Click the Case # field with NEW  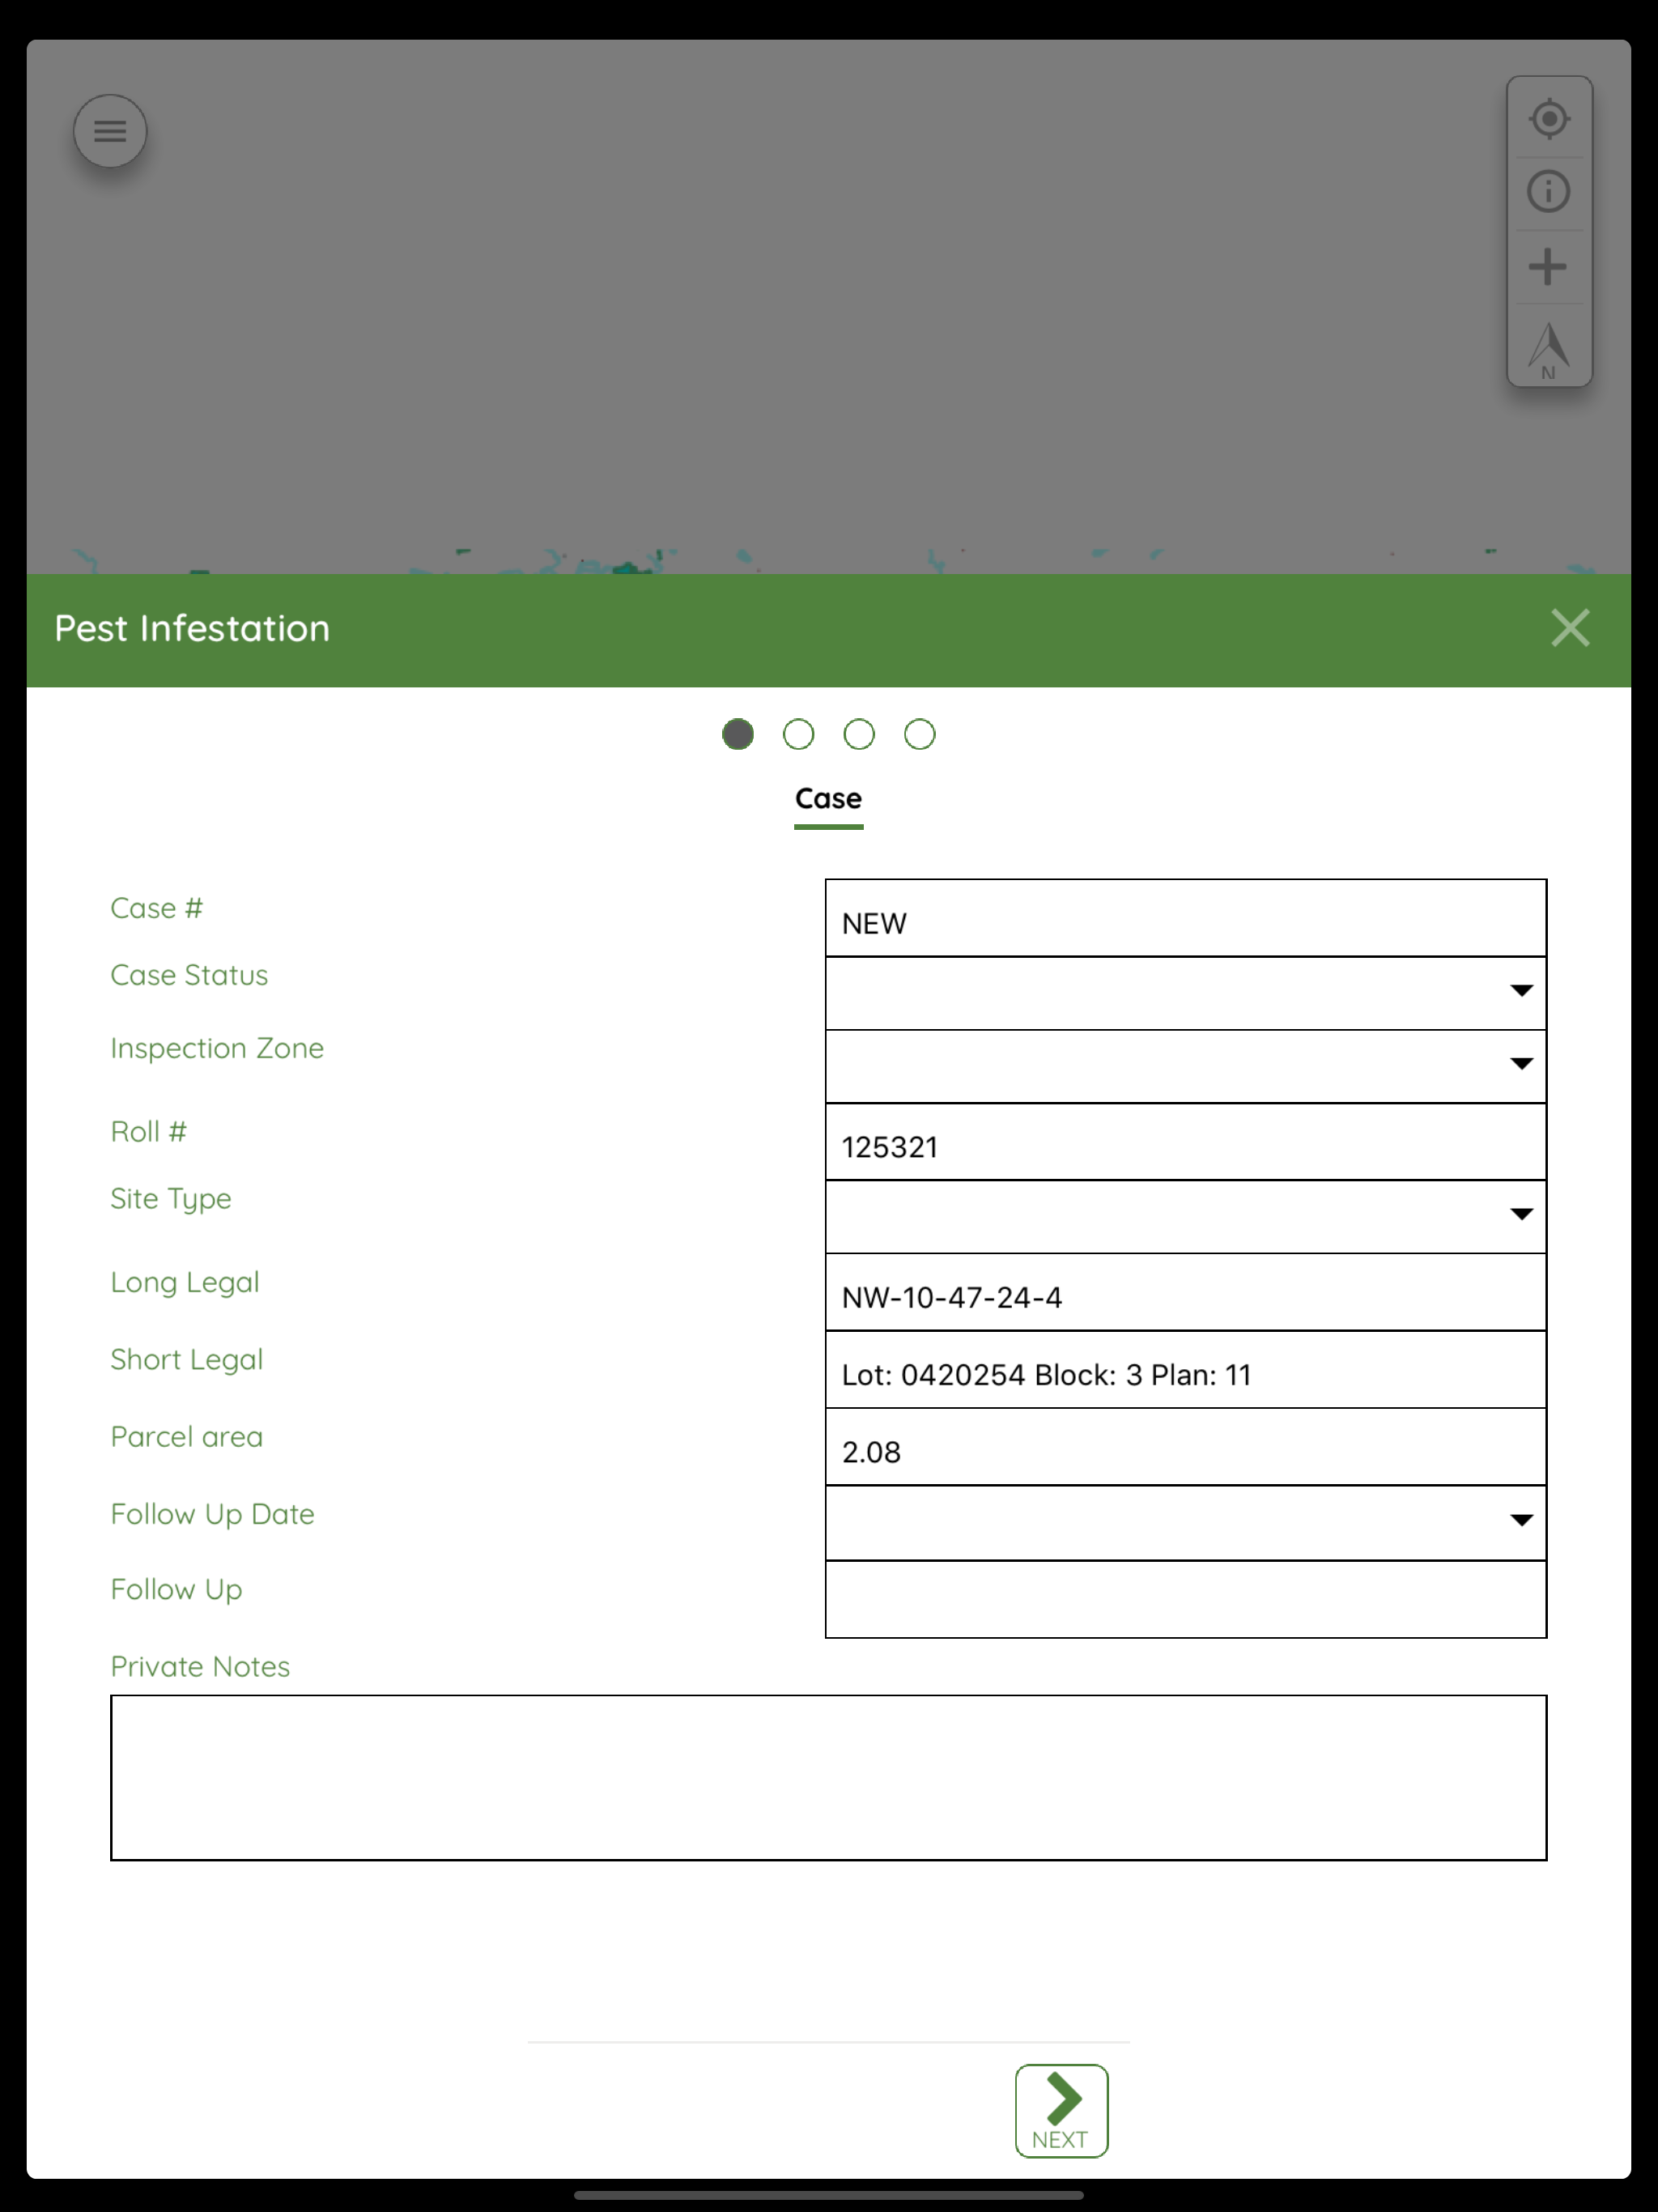click(1185, 918)
